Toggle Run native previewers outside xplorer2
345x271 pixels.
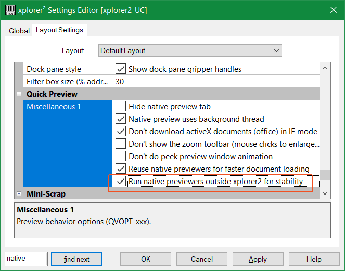pyautogui.click(x=121, y=182)
